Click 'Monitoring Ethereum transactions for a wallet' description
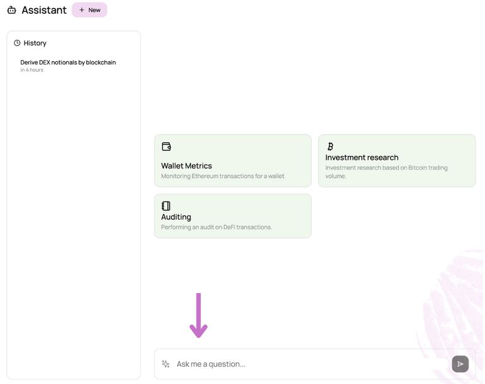Screen dimensions: 485x384 [x=222, y=176]
